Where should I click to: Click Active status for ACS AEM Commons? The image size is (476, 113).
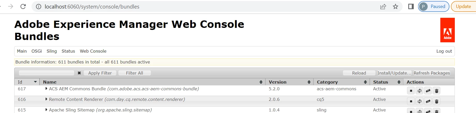(379, 89)
